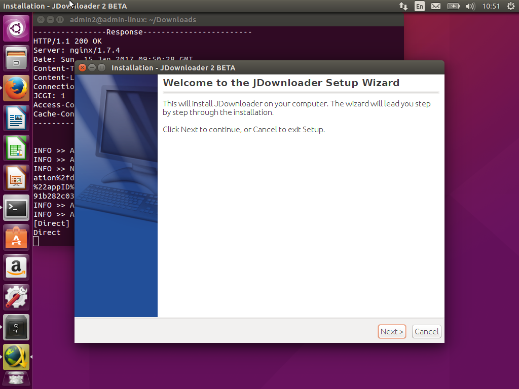Launch Firefox web browser from dock
The height and width of the screenshot is (389, 519).
[16, 88]
